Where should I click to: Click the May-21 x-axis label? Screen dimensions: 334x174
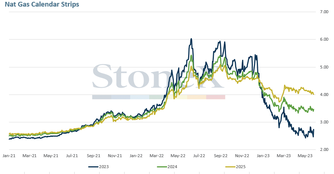[x=51, y=156]
